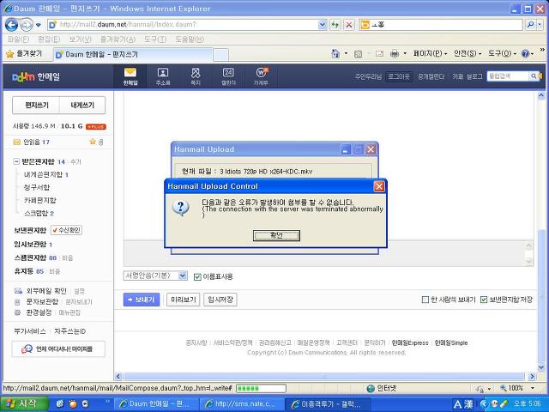
Task: Click the RSS feeds icon in command bar
Action: pos(358,53)
